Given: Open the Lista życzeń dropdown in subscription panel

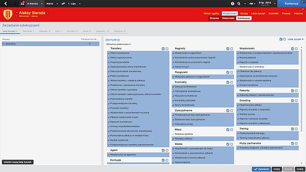Looking at the screenshot, I should (x=295, y=39).
